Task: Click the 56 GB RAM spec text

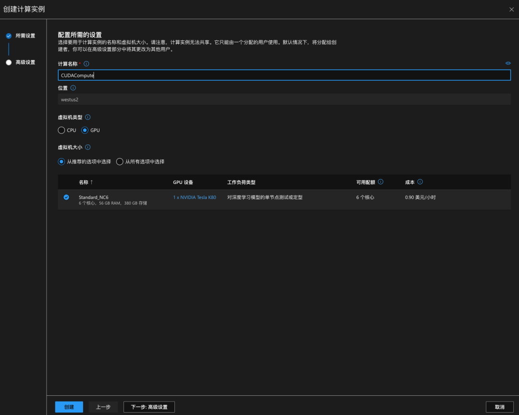Action: click(110, 203)
